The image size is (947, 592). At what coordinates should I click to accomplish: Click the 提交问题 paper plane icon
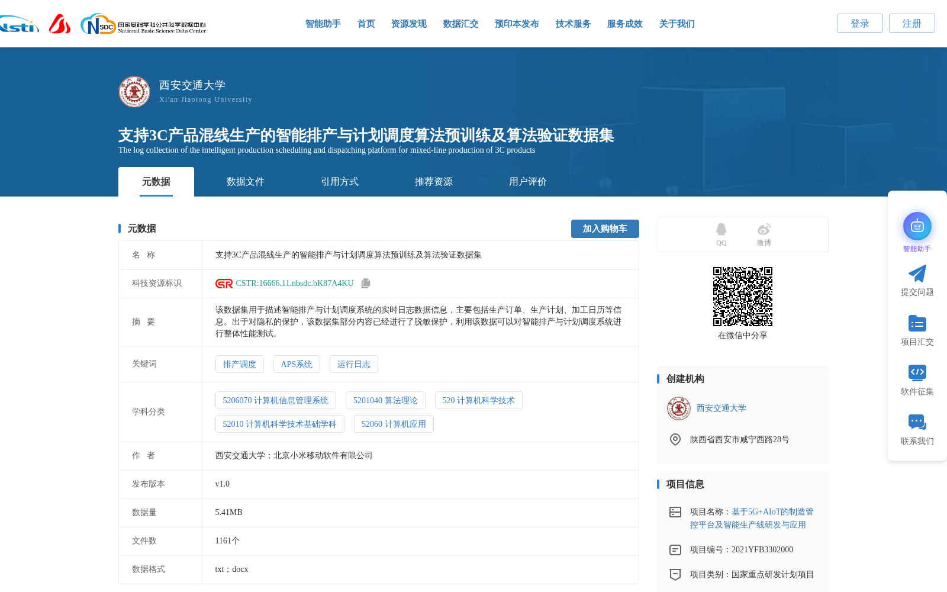coord(917,274)
